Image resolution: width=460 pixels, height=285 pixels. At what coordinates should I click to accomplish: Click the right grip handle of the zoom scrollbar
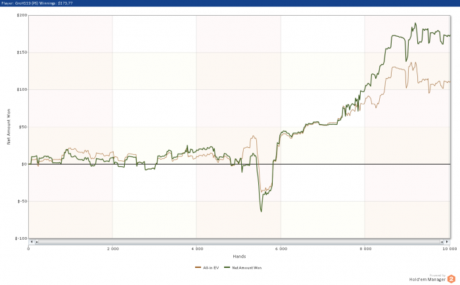coord(442,242)
